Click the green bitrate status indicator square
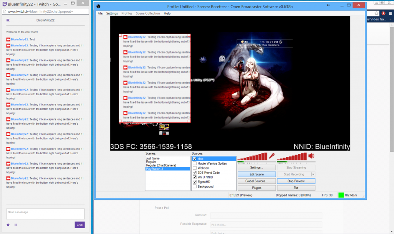This screenshot has height=234, width=394. click(341, 195)
